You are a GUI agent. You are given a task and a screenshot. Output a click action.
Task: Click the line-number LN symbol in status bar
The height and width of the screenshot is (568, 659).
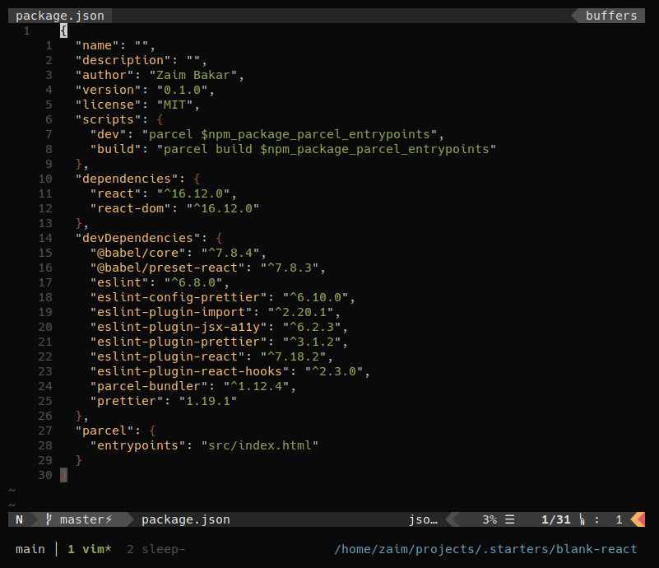coord(582,519)
